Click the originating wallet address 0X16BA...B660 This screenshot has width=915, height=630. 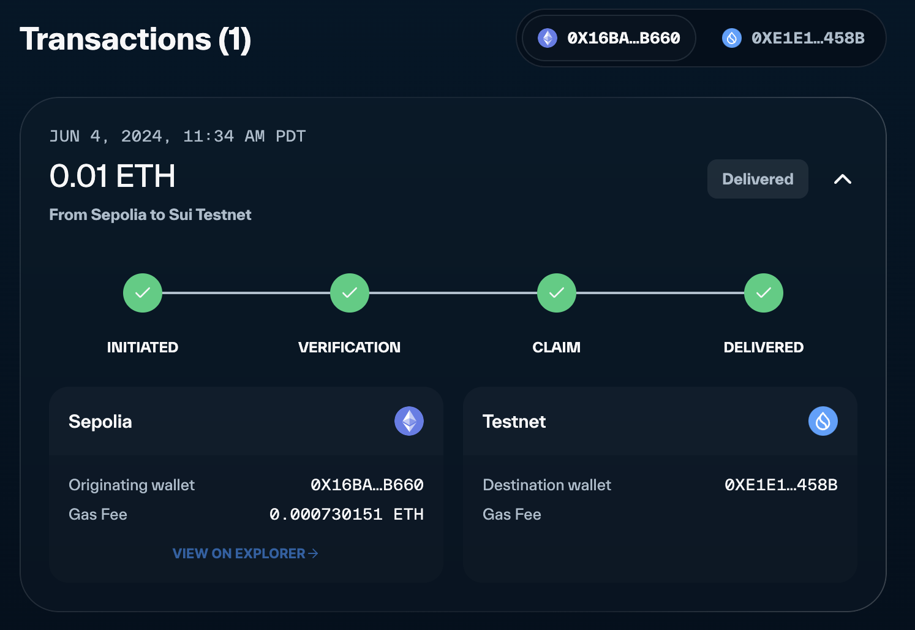367,485
